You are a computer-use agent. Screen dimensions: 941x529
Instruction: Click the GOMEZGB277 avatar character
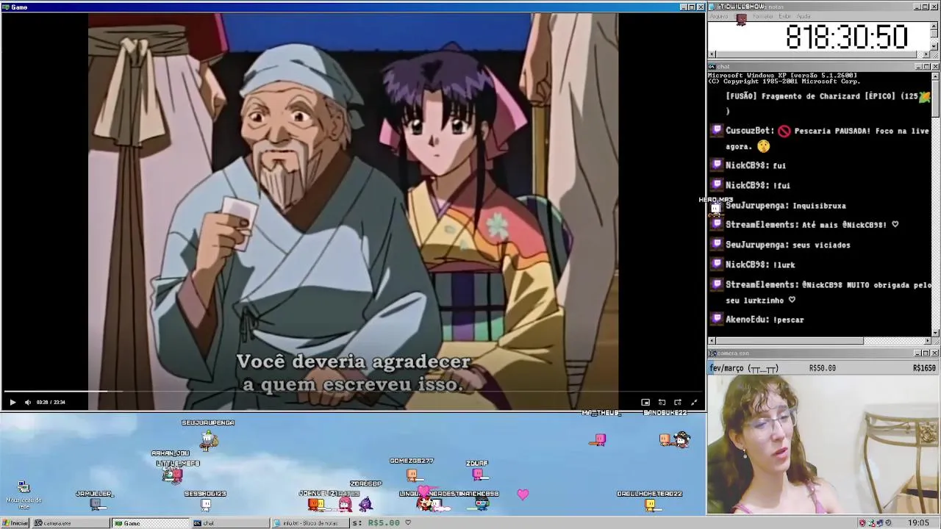pyautogui.click(x=412, y=475)
